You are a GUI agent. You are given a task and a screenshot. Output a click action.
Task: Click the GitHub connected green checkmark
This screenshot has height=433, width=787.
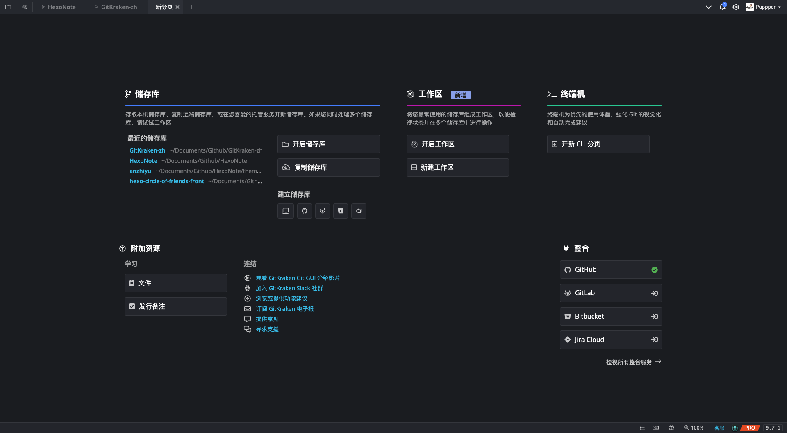point(655,270)
